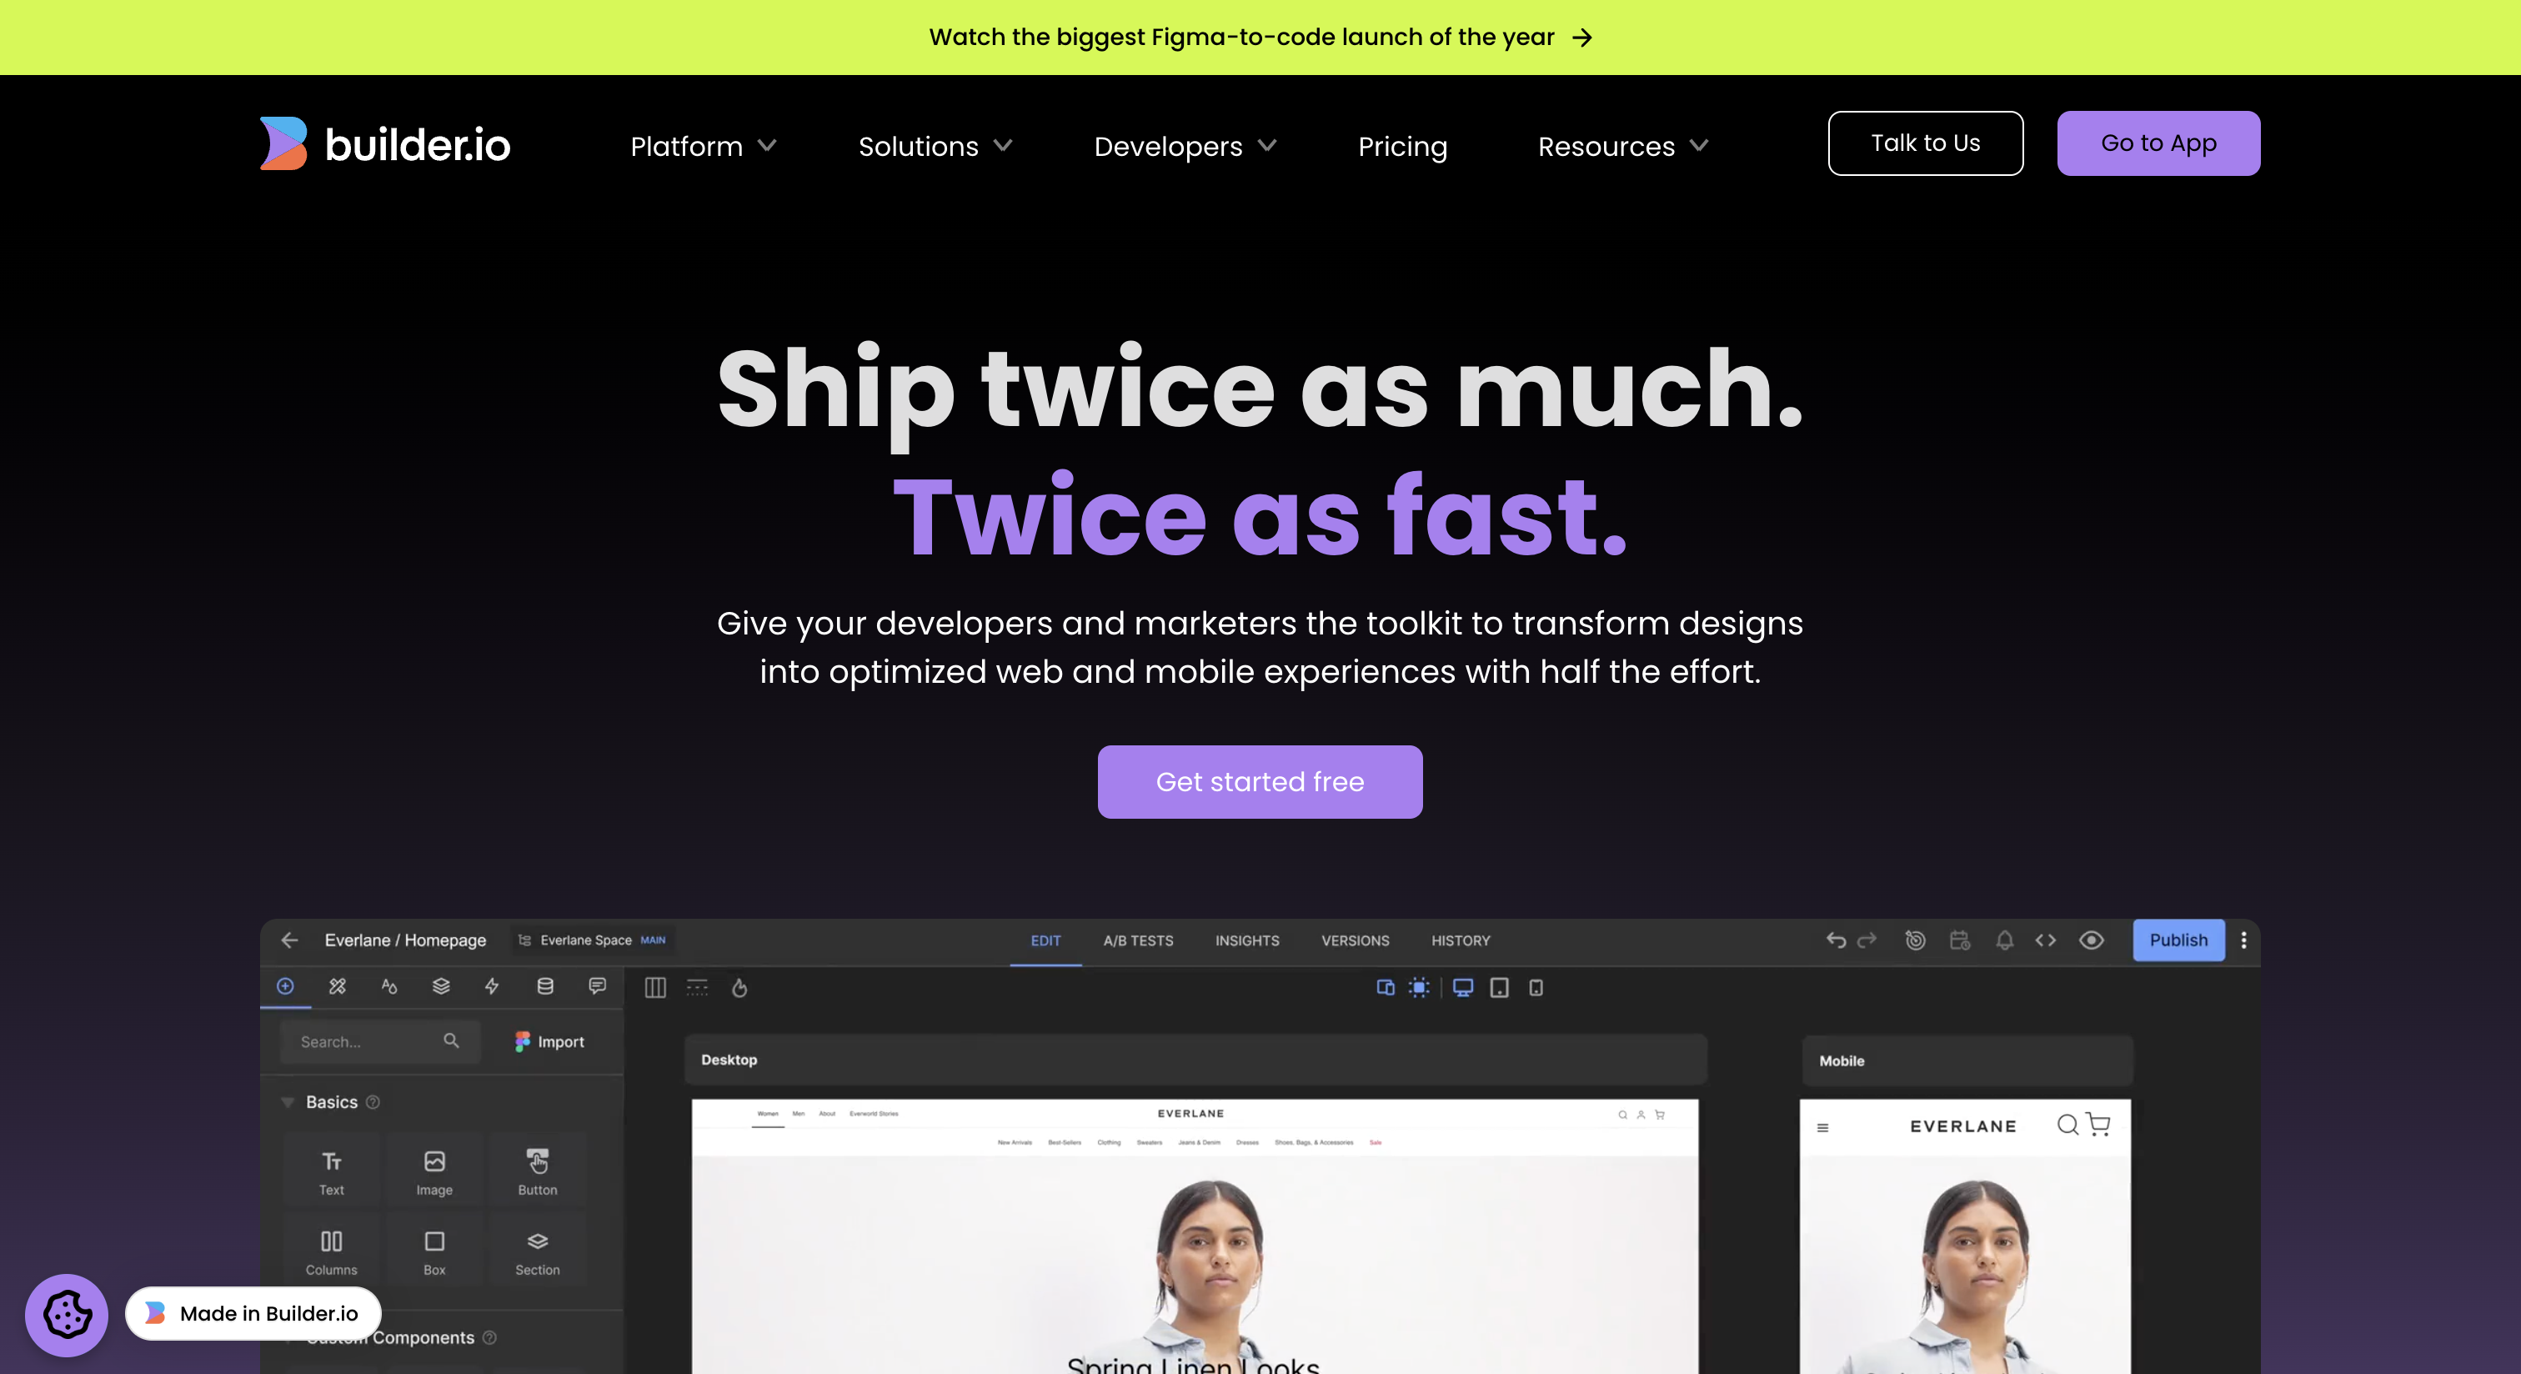The height and width of the screenshot is (1374, 2521).
Task: Select the Button tool in sidebar
Action: 536,1171
